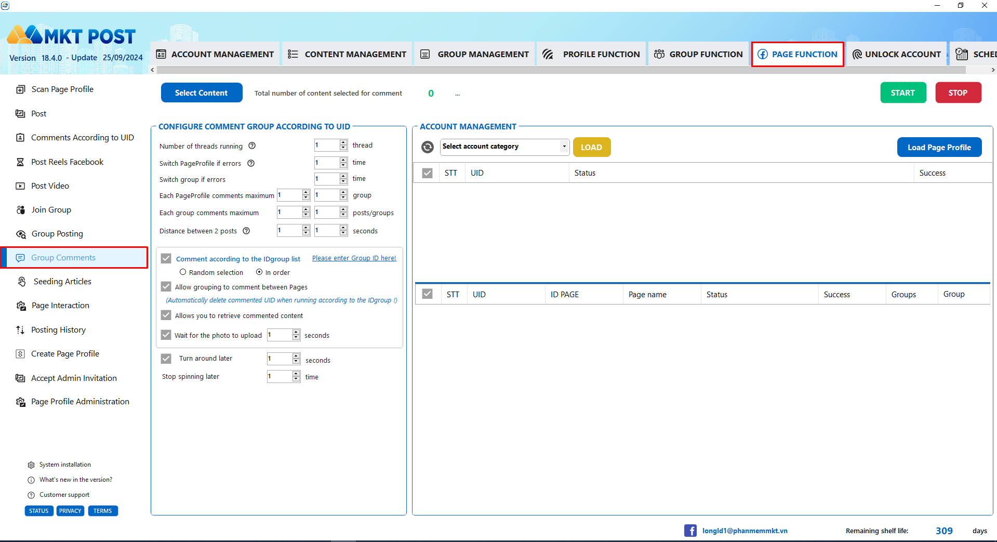Viewport: 997px width, 542px height.
Task: Switch to the Account Management tab
Action: point(215,54)
